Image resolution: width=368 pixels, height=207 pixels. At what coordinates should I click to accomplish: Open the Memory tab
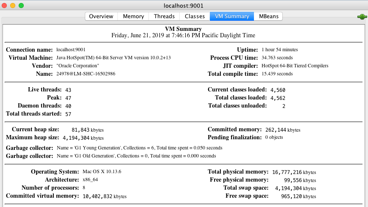pos(133,17)
